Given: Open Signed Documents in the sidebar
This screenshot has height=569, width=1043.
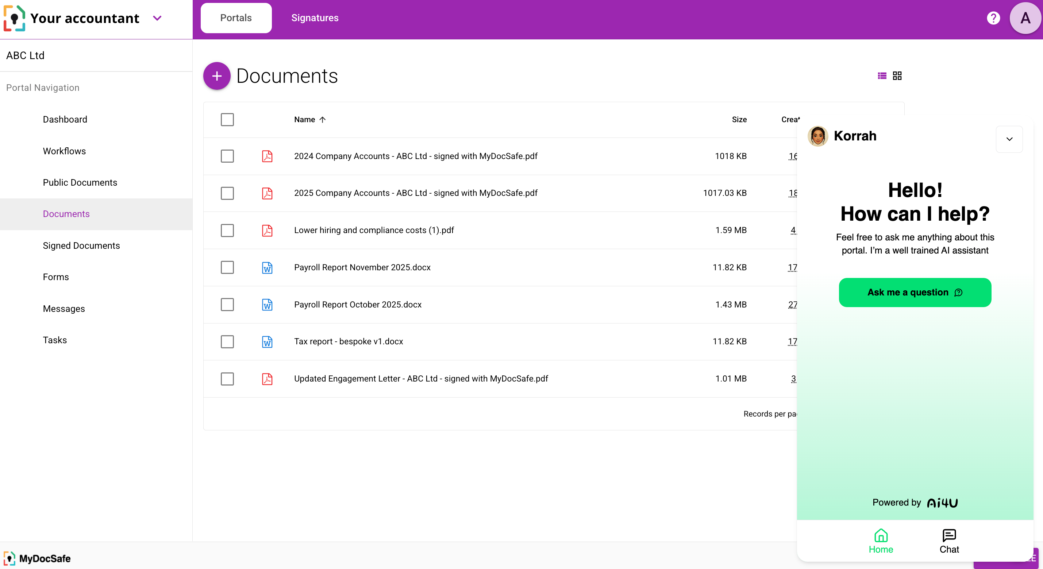Looking at the screenshot, I should point(81,245).
